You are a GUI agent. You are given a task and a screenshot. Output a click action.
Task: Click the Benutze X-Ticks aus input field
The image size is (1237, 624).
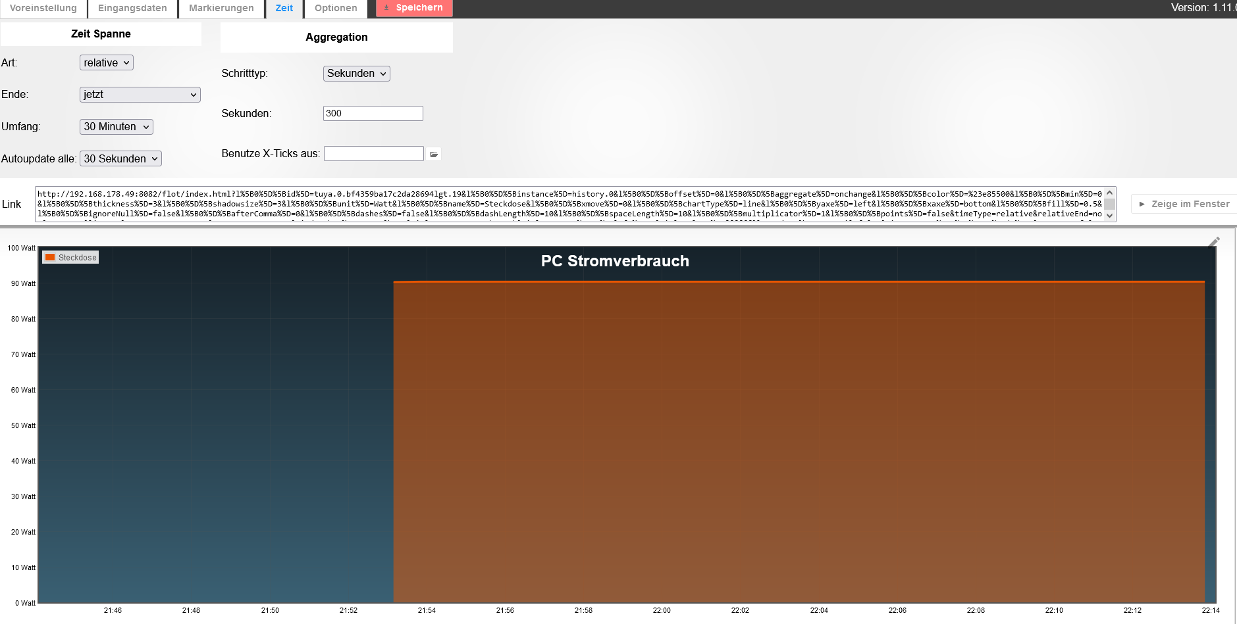tap(374, 153)
